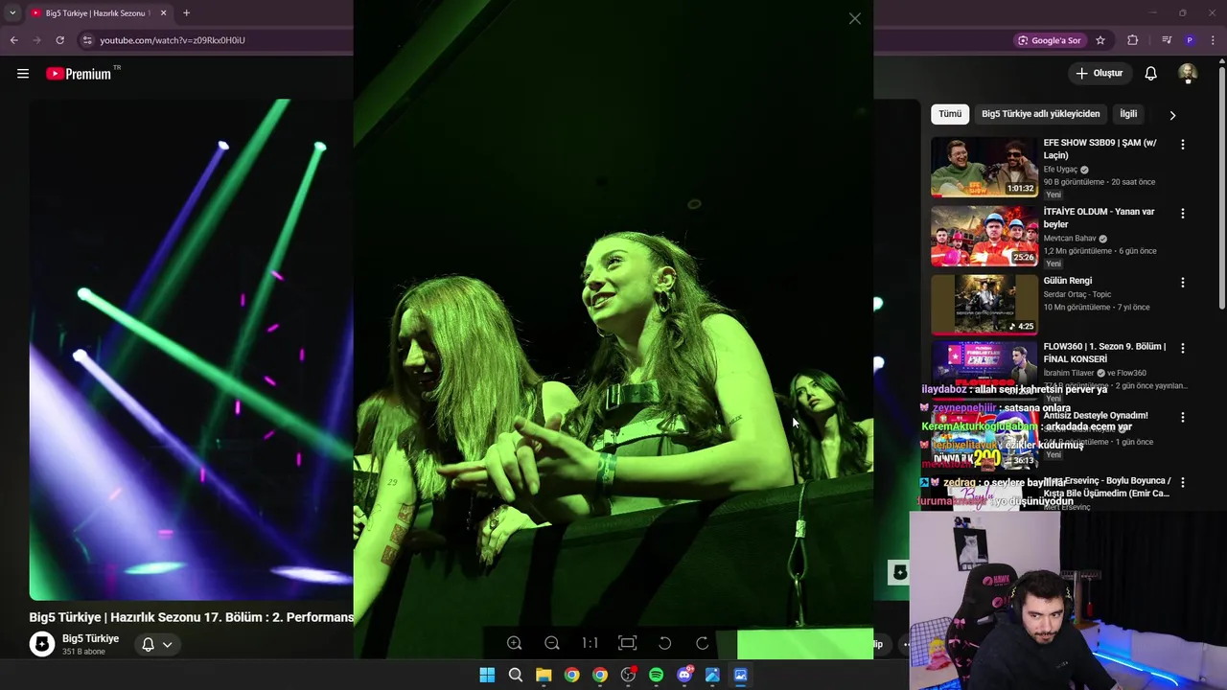Viewport: 1227px width, 690px height.
Task: Toggle subscription notification bell dropdown
Action: (x=156, y=644)
